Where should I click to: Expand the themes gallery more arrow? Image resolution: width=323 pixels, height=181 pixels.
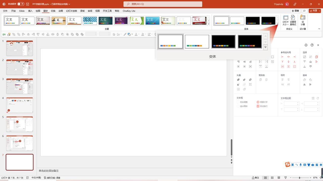coord(209,24)
